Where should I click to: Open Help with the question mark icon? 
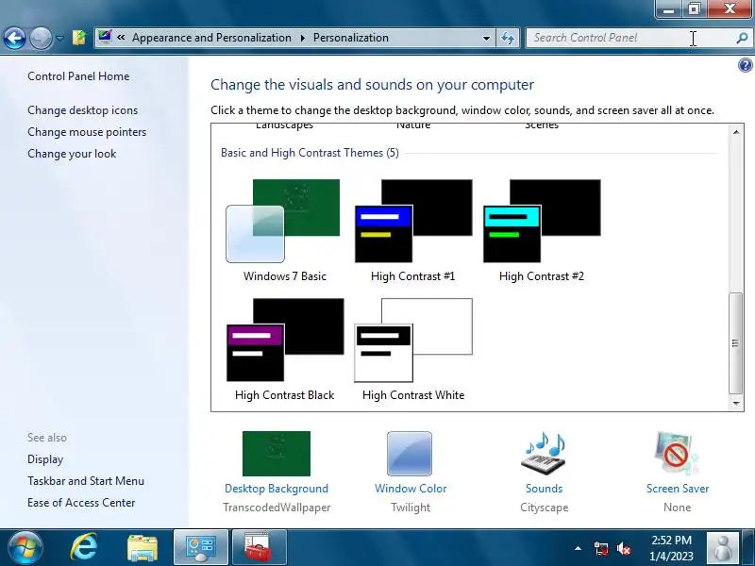point(745,65)
